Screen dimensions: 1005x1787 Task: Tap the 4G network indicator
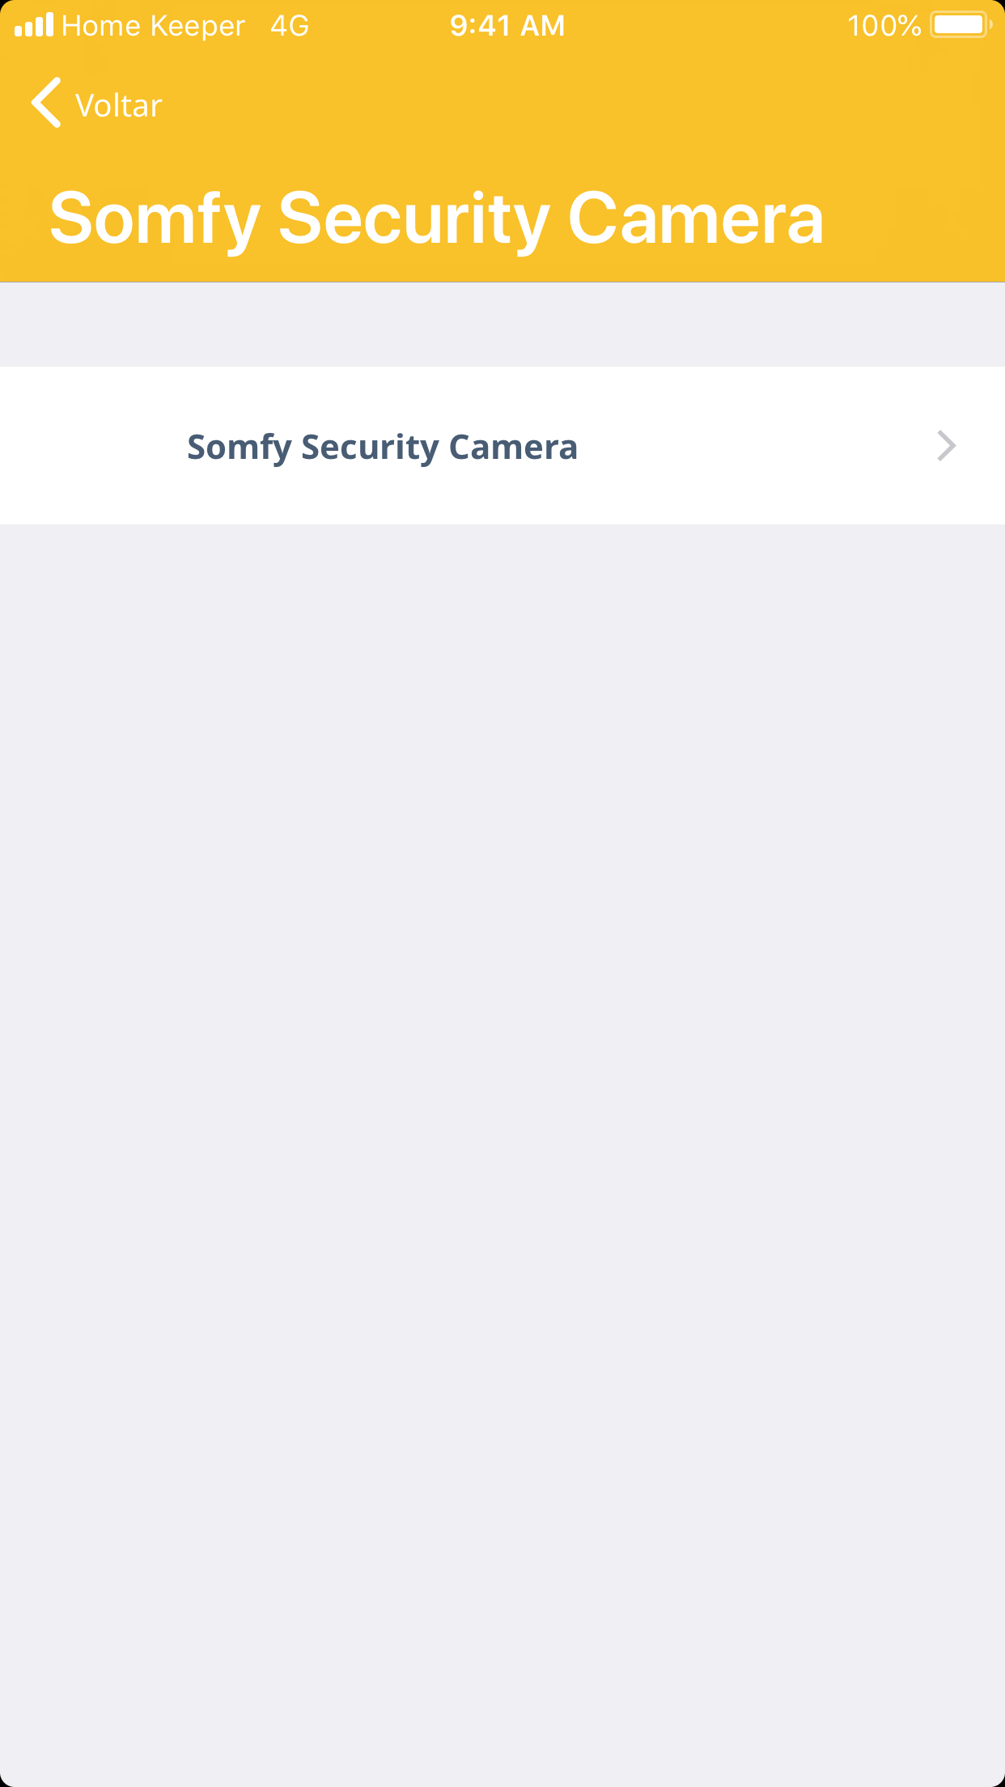(x=290, y=26)
